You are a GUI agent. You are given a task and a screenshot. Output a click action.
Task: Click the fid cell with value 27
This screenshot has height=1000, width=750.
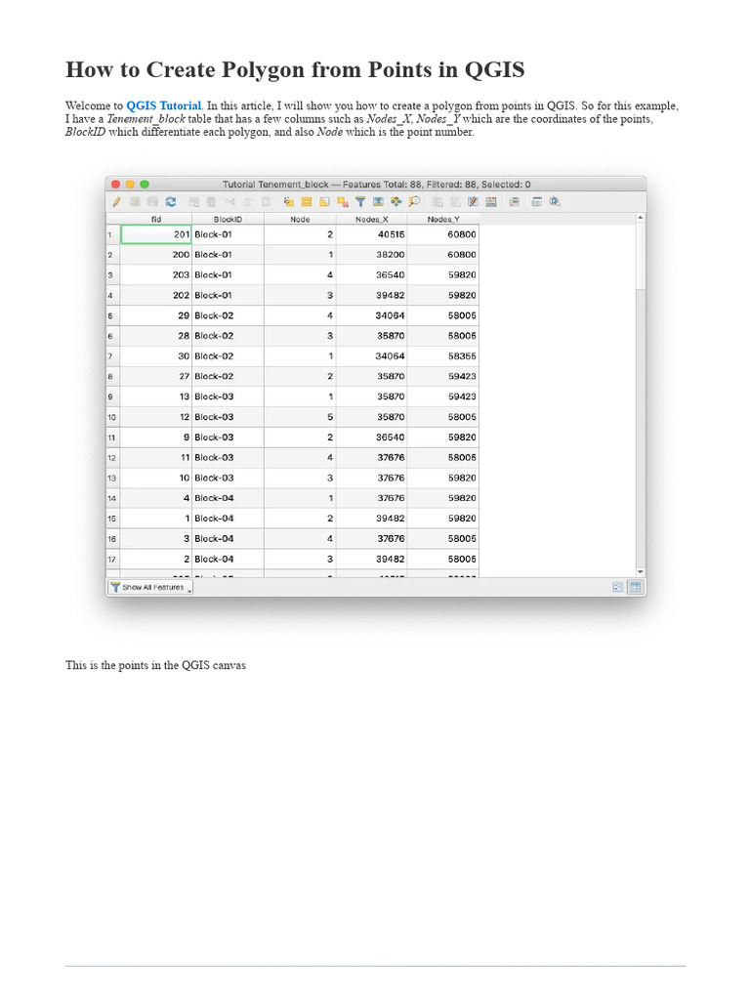(156, 376)
